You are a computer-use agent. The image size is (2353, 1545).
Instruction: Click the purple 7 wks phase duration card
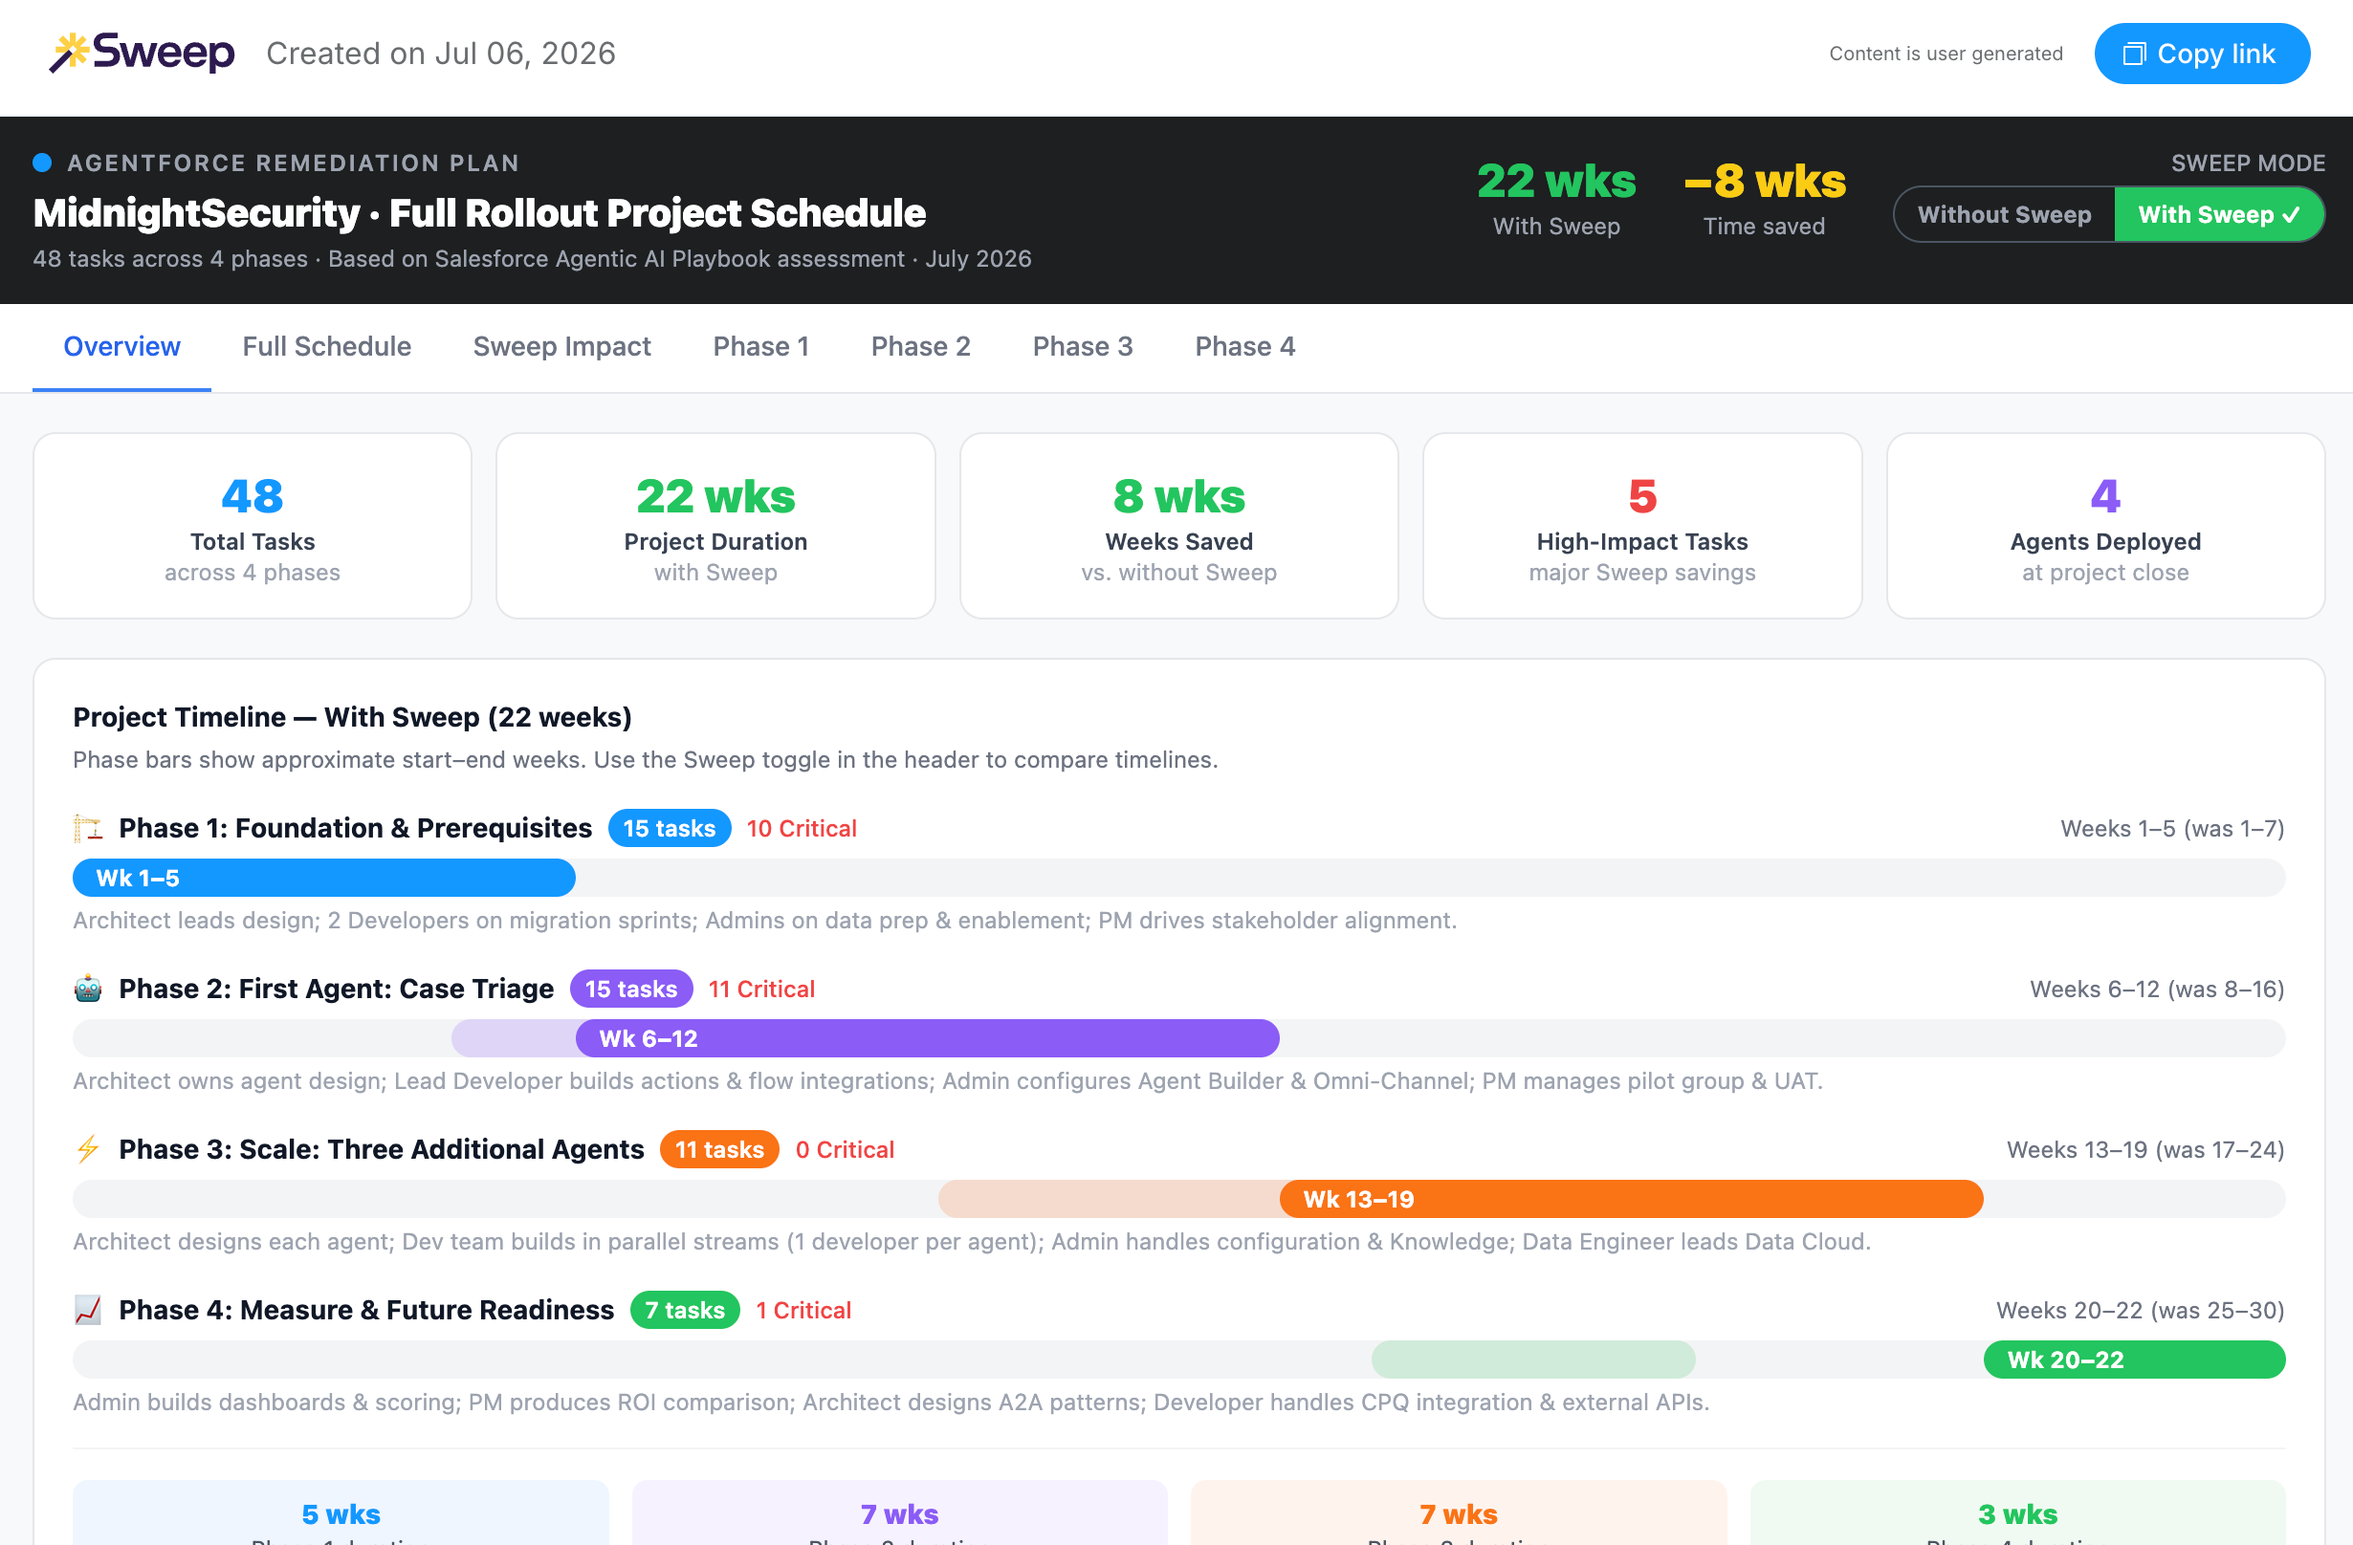coord(900,1512)
